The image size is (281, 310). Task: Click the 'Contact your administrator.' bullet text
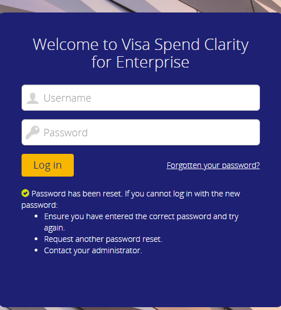[x=93, y=250]
